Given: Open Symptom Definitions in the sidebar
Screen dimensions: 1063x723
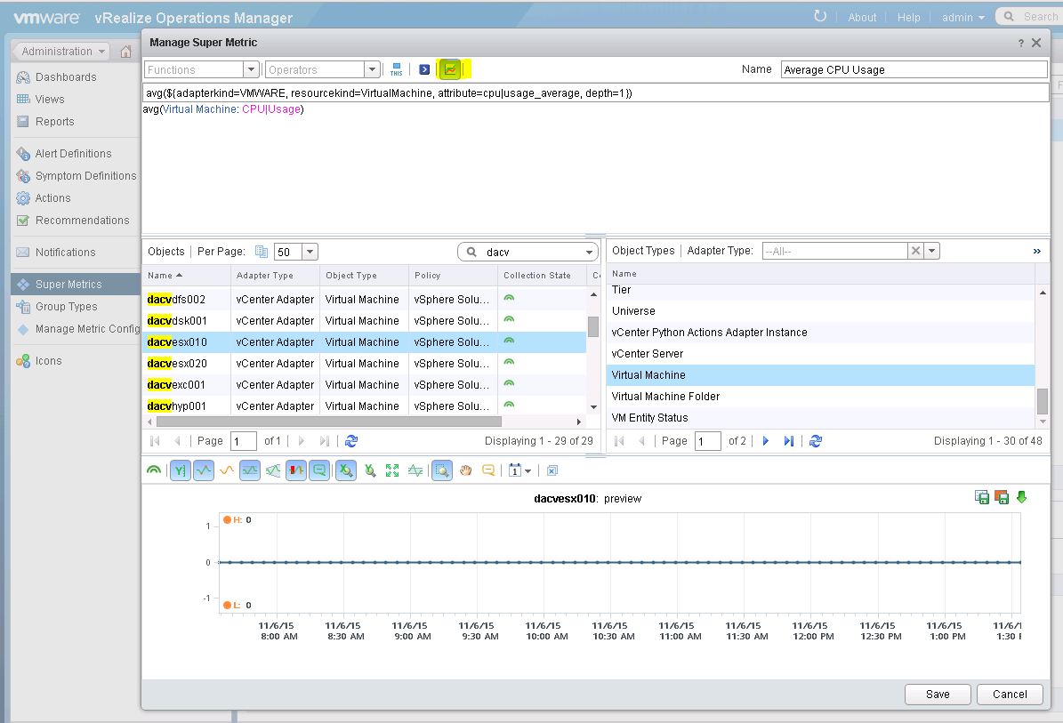Looking at the screenshot, I should [85, 176].
